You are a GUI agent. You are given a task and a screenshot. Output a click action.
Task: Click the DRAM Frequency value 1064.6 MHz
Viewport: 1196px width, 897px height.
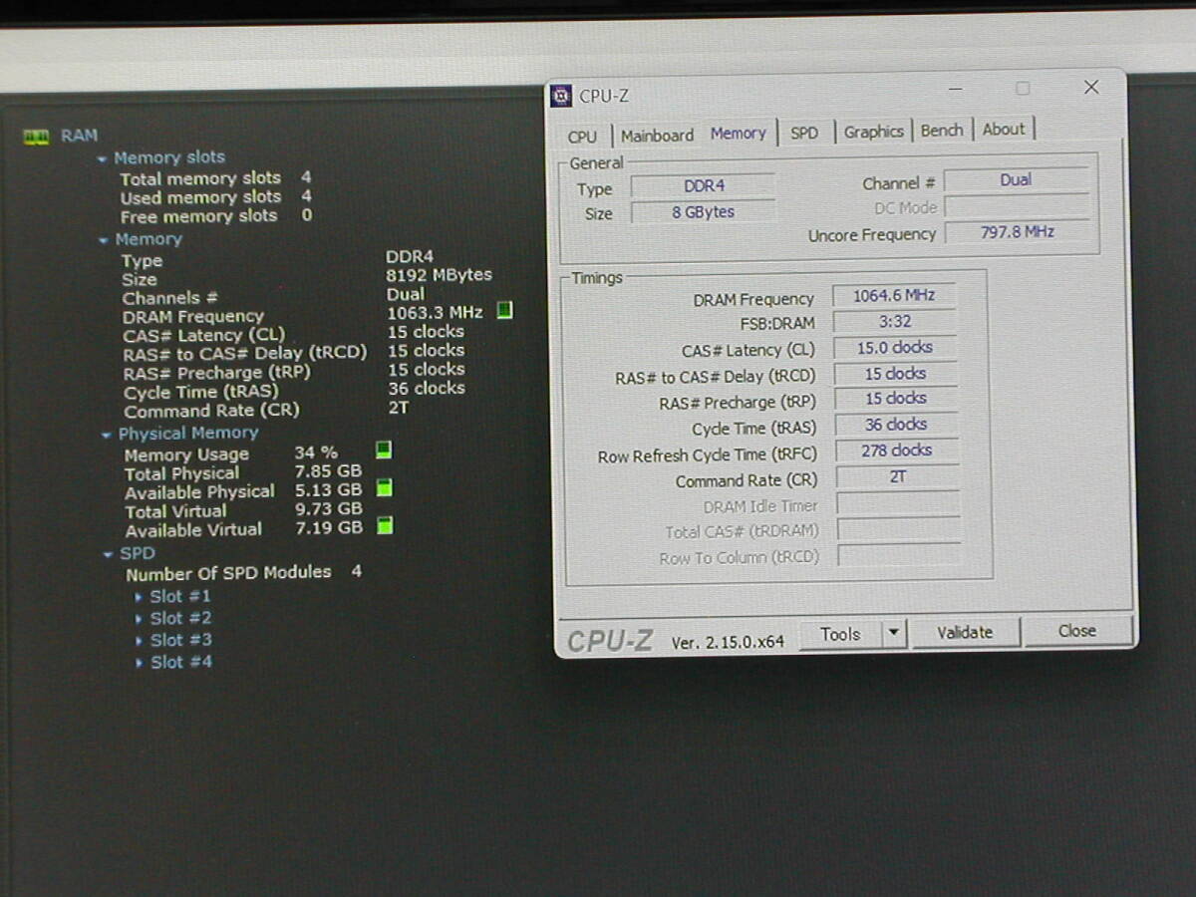click(894, 295)
